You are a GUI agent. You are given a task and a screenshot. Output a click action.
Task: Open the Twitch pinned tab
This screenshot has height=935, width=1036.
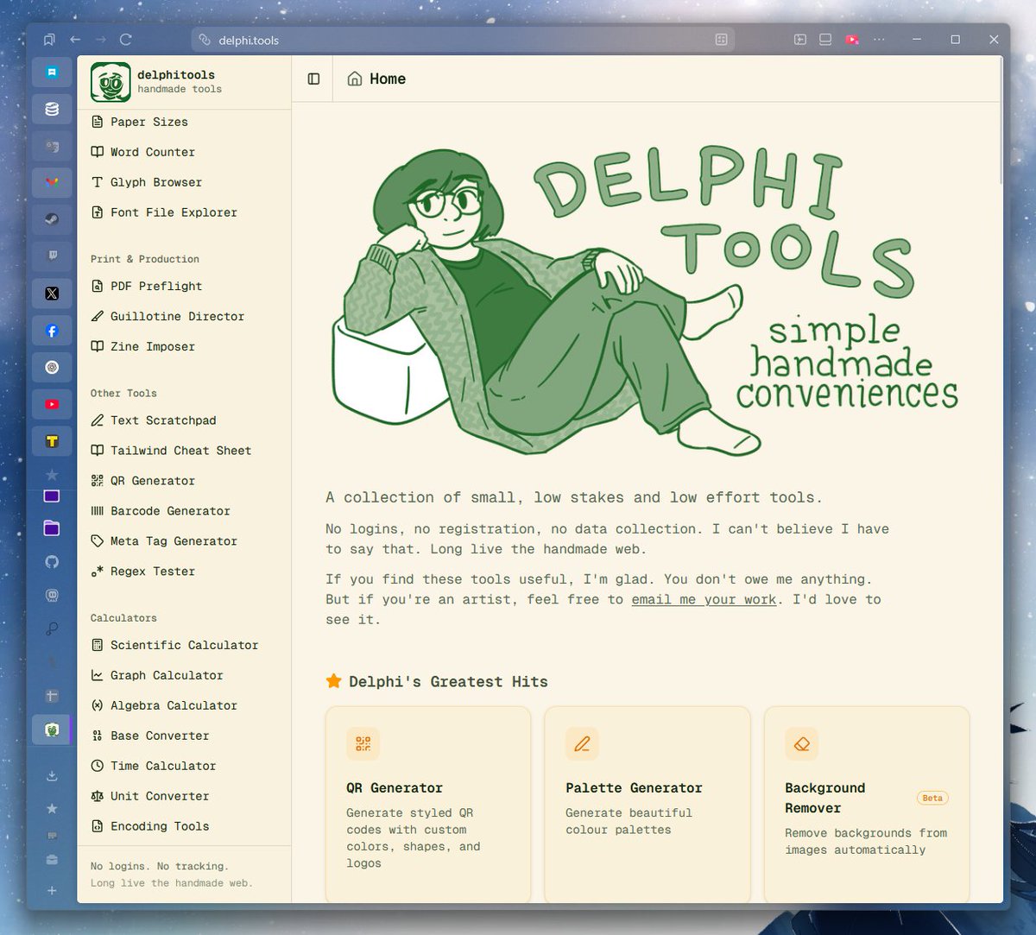pyautogui.click(x=52, y=256)
